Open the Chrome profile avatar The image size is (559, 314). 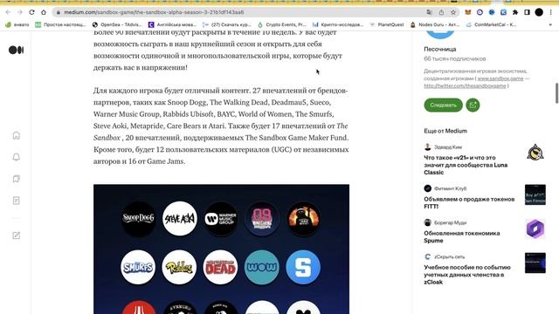pos(539,12)
